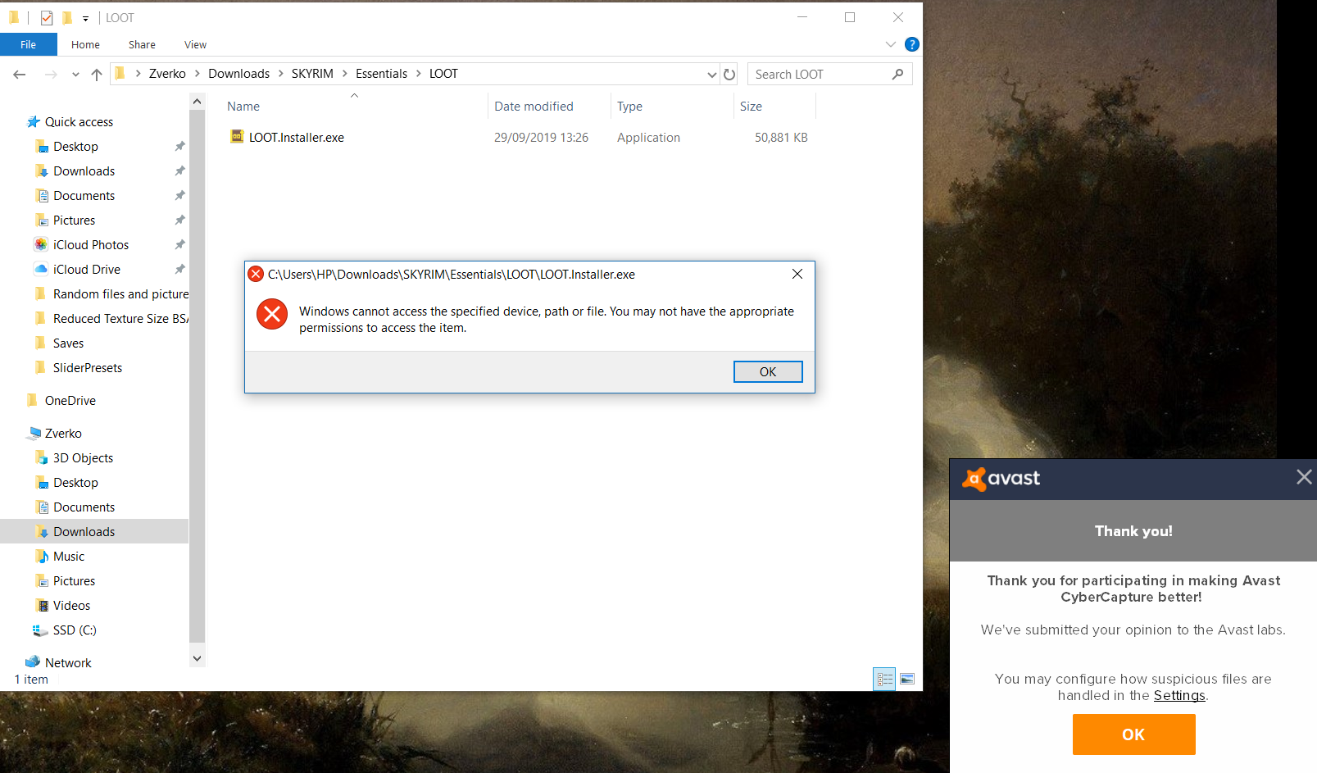Click the Explorer help question mark icon
This screenshot has height=773, width=1317.
(x=911, y=44)
